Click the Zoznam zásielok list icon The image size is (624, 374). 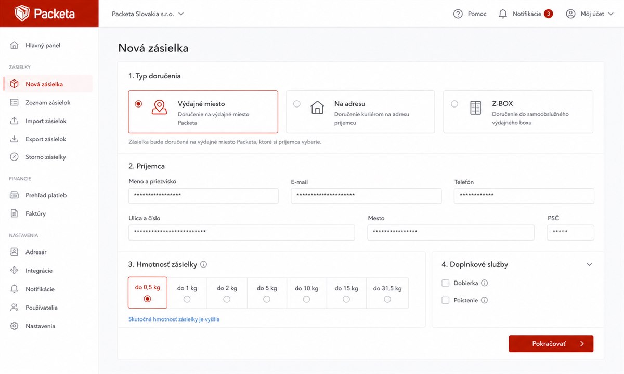click(x=15, y=103)
